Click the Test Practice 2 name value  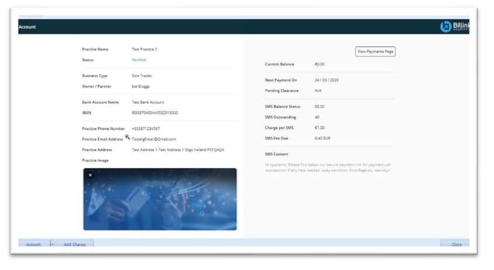[144, 49]
